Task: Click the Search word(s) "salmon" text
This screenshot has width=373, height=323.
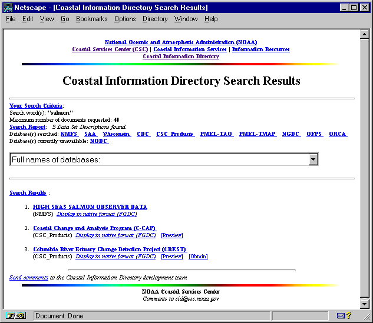Action: 41,112
